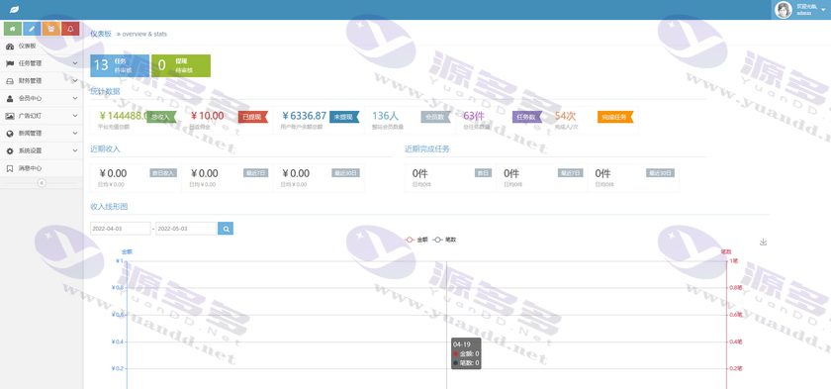Expand the 财务管理 sidebar menu

pos(42,80)
